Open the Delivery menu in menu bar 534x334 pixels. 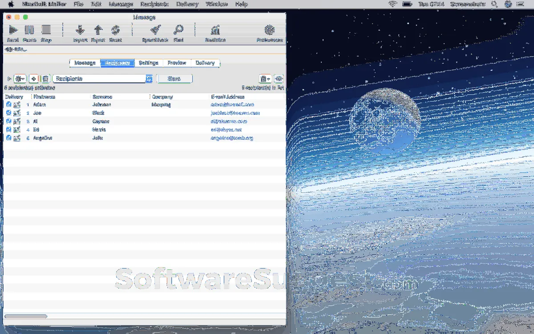tap(187, 4)
